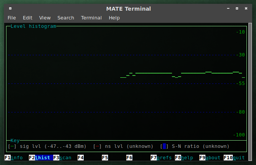Open the Terminal menu
Viewport: 256px width, 165px height.
point(91,18)
